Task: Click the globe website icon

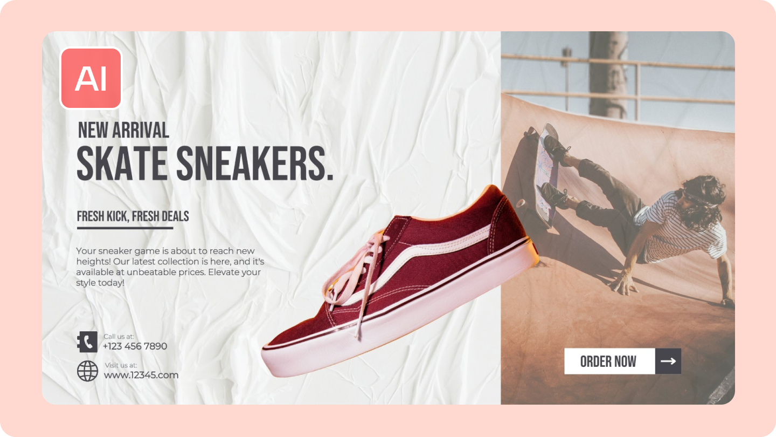Action: click(x=87, y=371)
